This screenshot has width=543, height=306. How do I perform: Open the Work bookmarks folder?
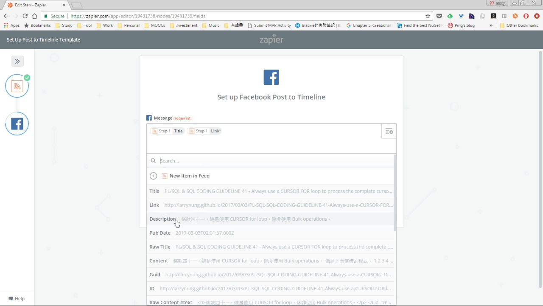tap(105, 25)
